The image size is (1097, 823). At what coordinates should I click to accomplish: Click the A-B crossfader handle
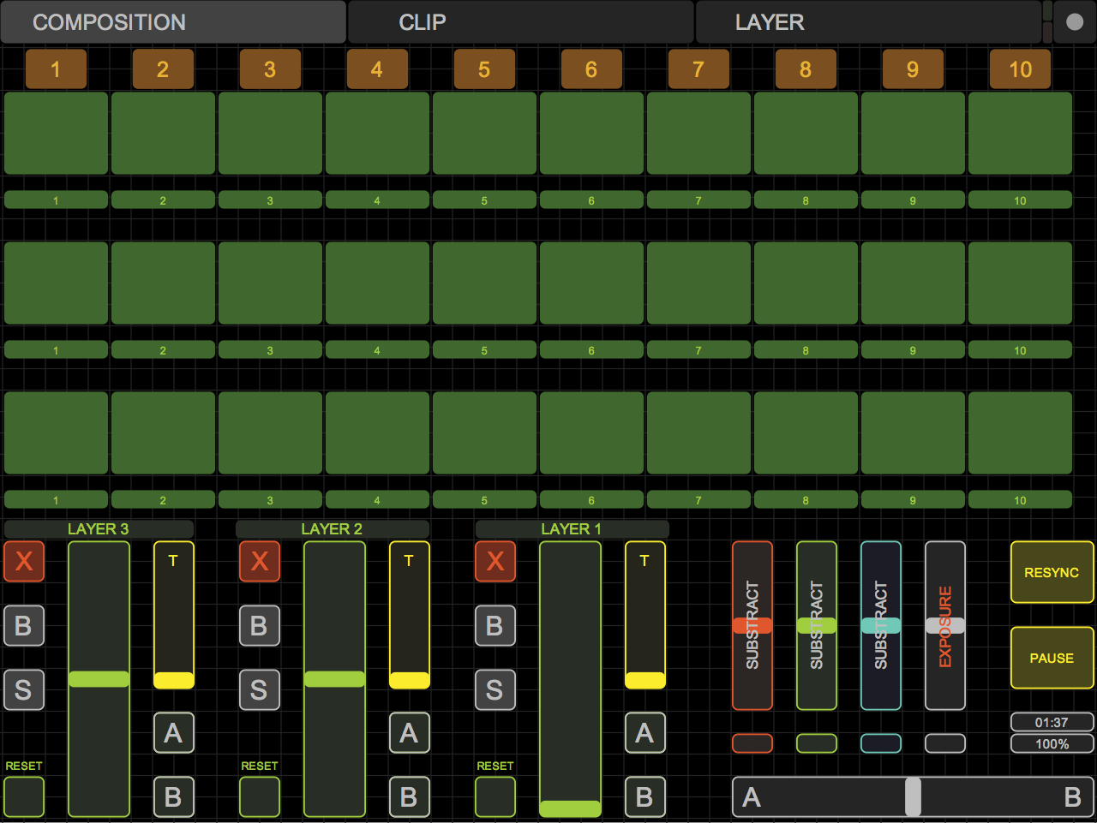click(x=913, y=797)
